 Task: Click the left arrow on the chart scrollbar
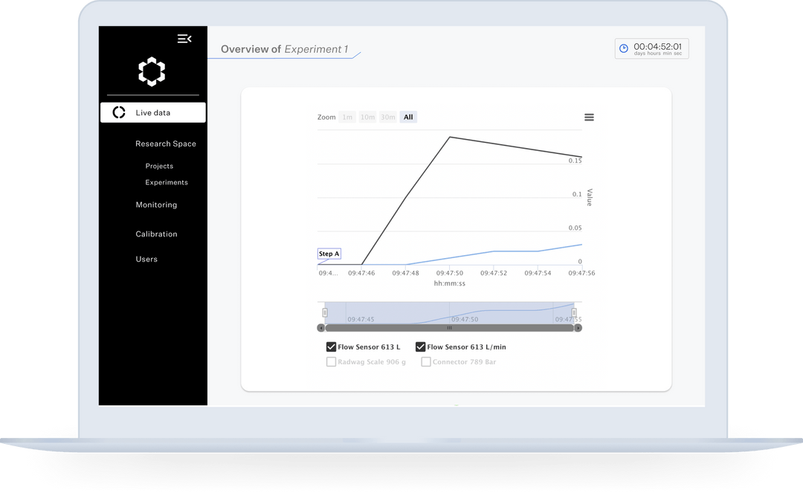coord(321,327)
